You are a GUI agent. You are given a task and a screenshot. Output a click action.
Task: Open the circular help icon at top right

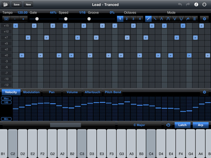(204, 4)
